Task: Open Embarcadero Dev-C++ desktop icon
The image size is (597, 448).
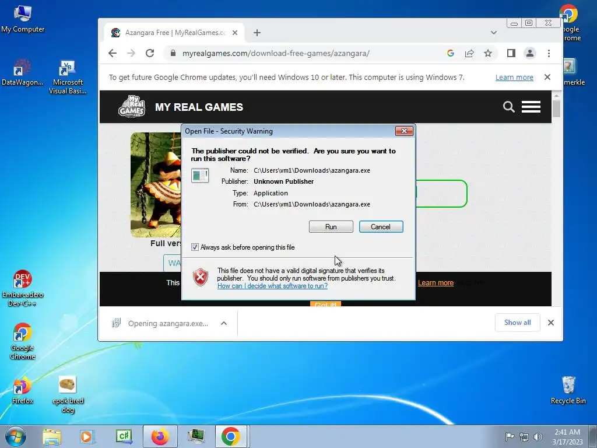Action: (23, 288)
